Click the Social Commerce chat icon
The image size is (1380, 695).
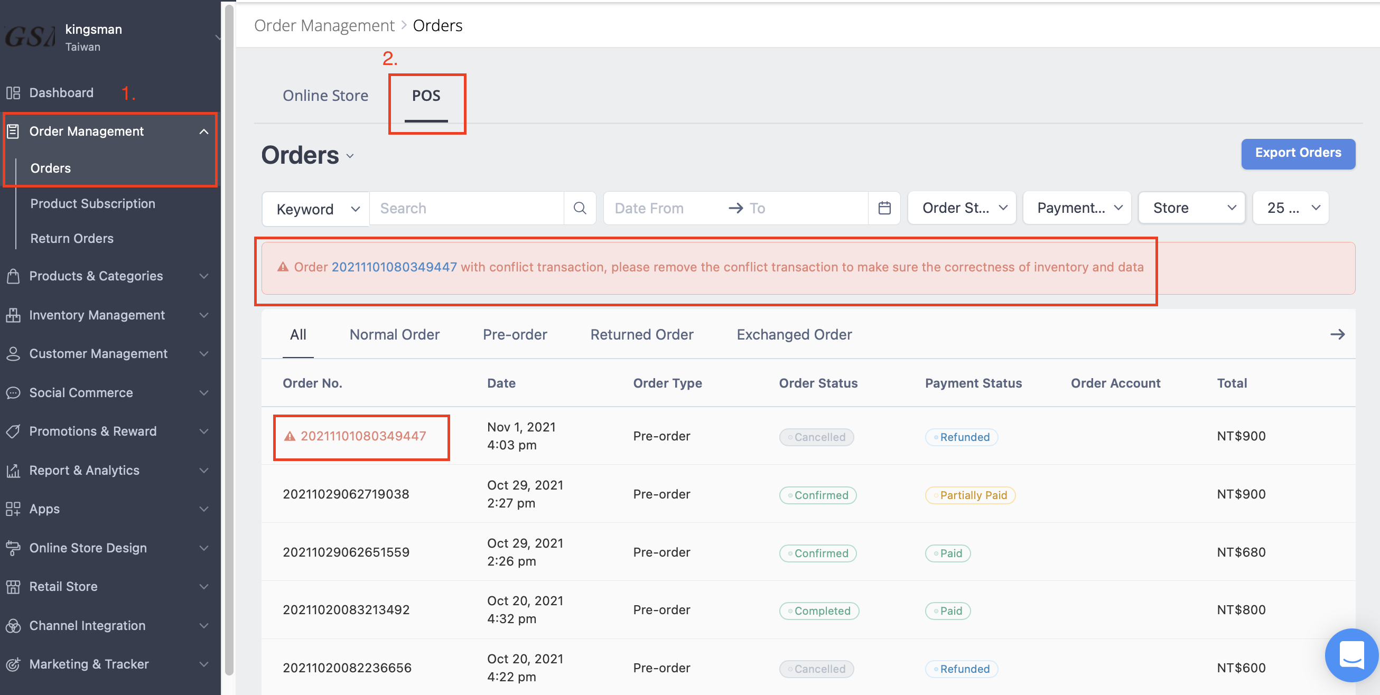(13, 392)
